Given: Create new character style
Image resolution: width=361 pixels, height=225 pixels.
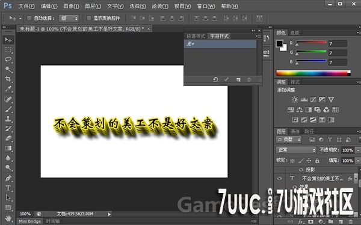Looking at the screenshot, I should (x=238, y=79).
